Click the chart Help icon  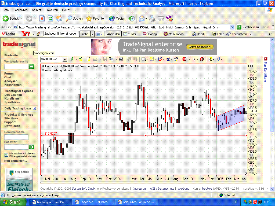(x=210, y=59)
